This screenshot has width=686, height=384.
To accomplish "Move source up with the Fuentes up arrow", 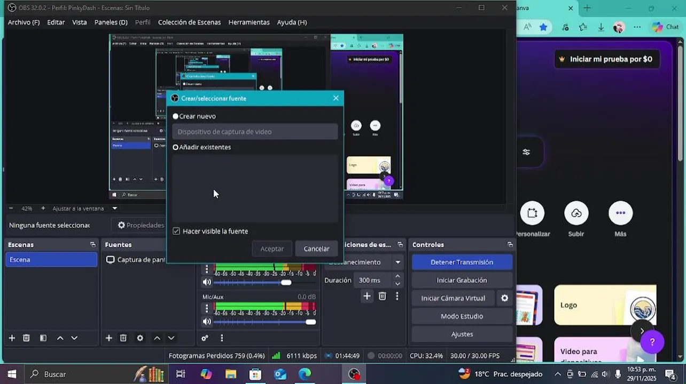I will click(x=157, y=338).
